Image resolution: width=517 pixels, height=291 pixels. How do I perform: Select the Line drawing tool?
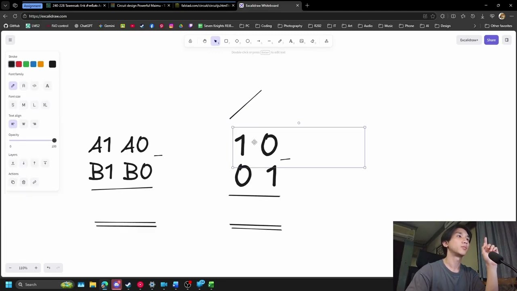click(269, 41)
